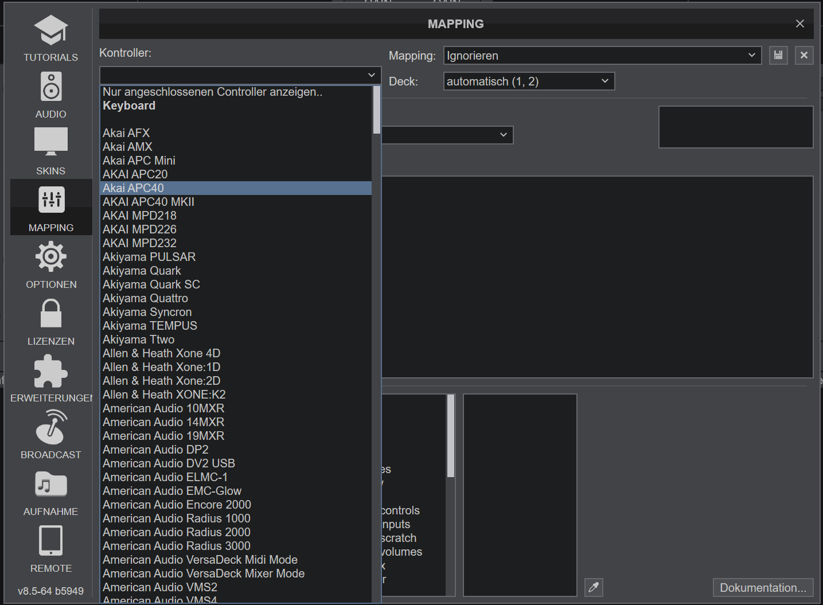Viewport: 823px width, 605px height.
Task: Open the Skins section
Action: tap(51, 151)
